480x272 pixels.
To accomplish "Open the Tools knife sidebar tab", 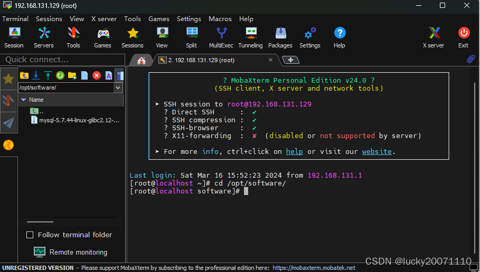I will tap(8, 101).
